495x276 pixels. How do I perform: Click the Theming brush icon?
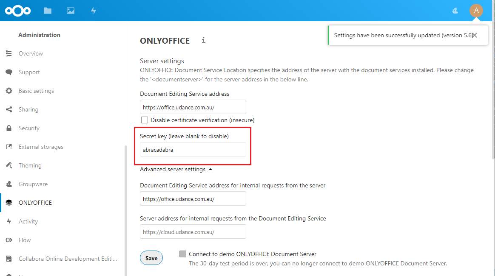click(9, 165)
